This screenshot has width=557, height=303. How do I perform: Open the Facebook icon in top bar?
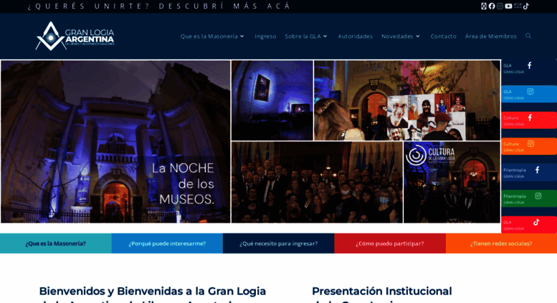coord(492,6)
